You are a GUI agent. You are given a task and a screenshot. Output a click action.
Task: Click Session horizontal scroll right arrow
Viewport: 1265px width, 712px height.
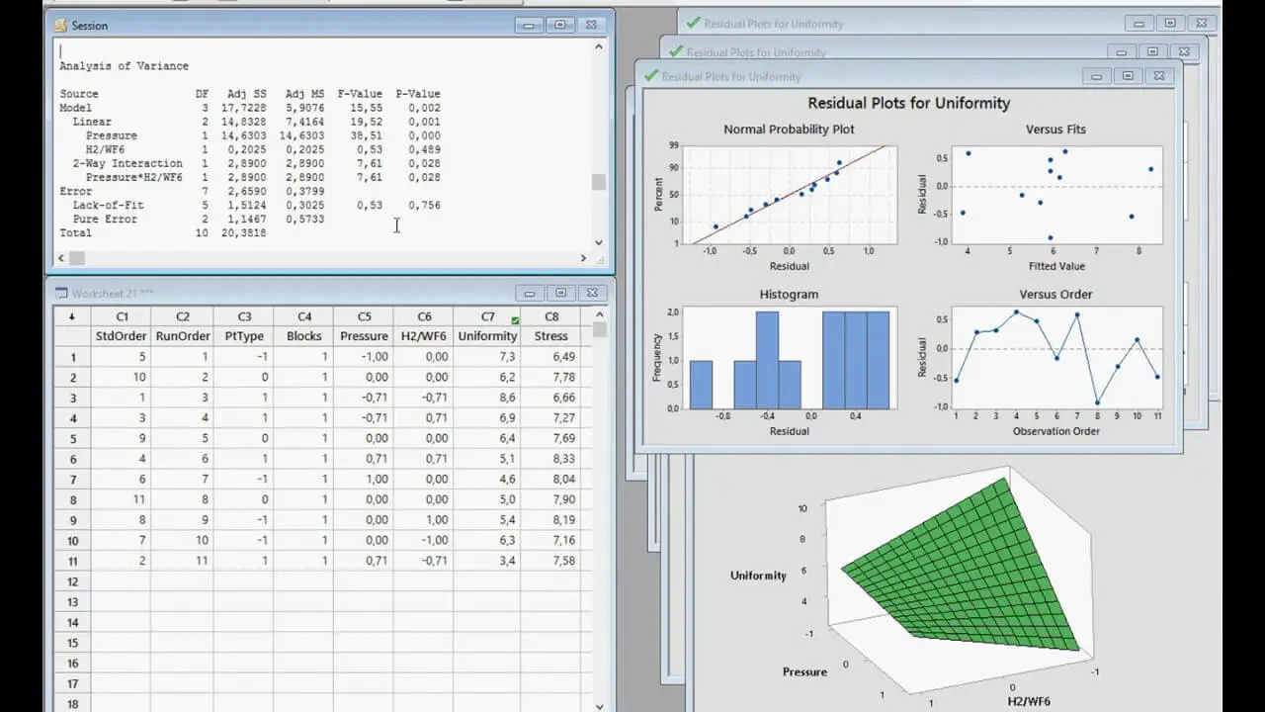coord(583,258)
